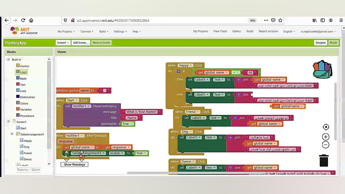Screen dimensions: 345x194
Task: Zoom in the blocks workspace
Action: tap(326, 137)
